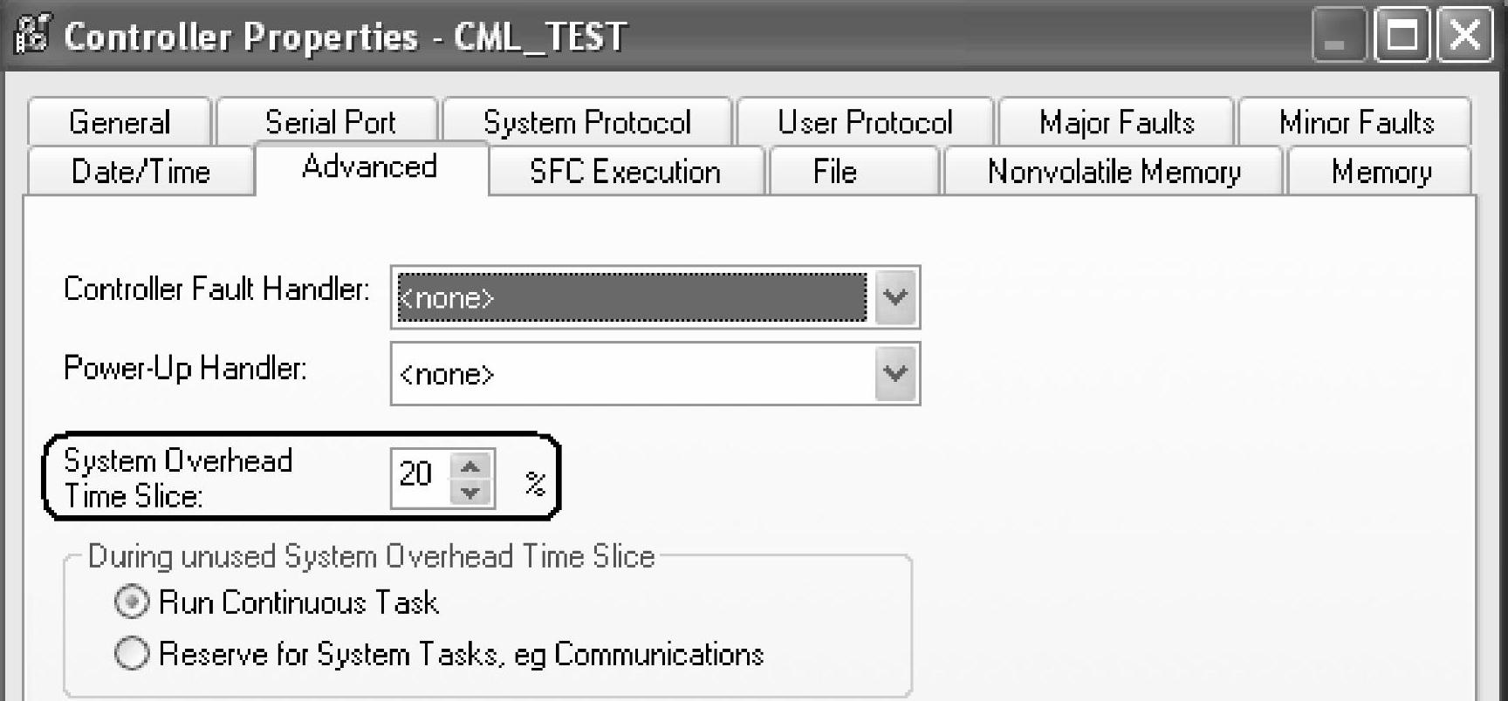View the Minor Faults tab
The height and width of the screenshot is (701, 1508).
pos(1356,122)
